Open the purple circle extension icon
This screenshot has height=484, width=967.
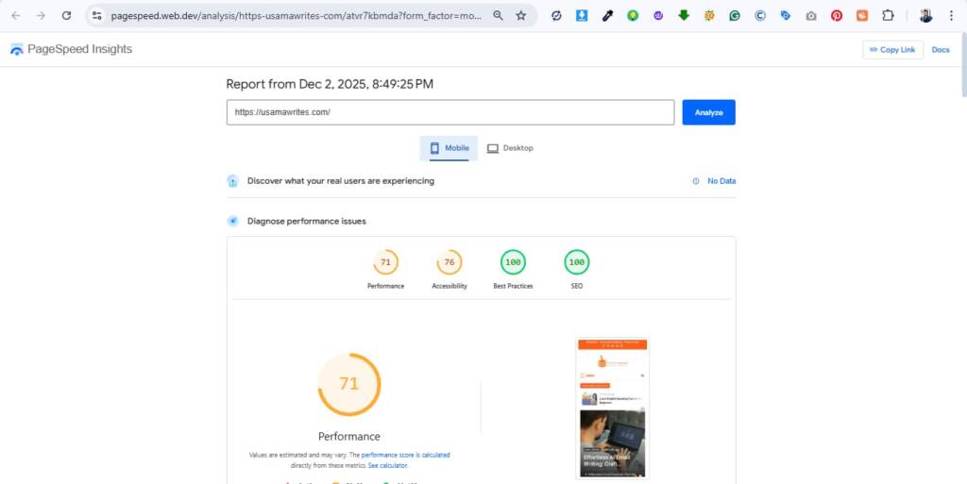pyautogui.click(x=658, y=16)
